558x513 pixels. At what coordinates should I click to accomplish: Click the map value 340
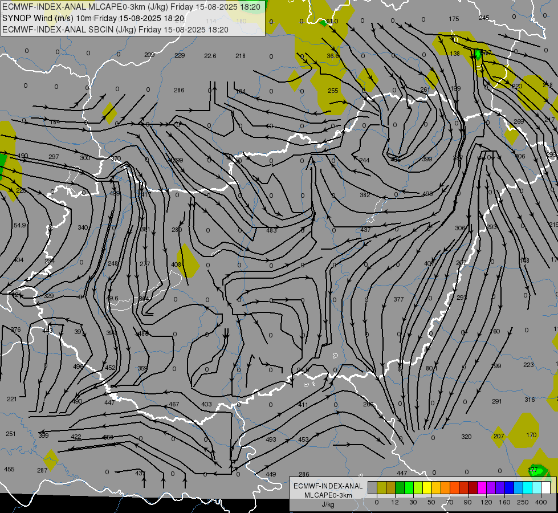[83, 227]
